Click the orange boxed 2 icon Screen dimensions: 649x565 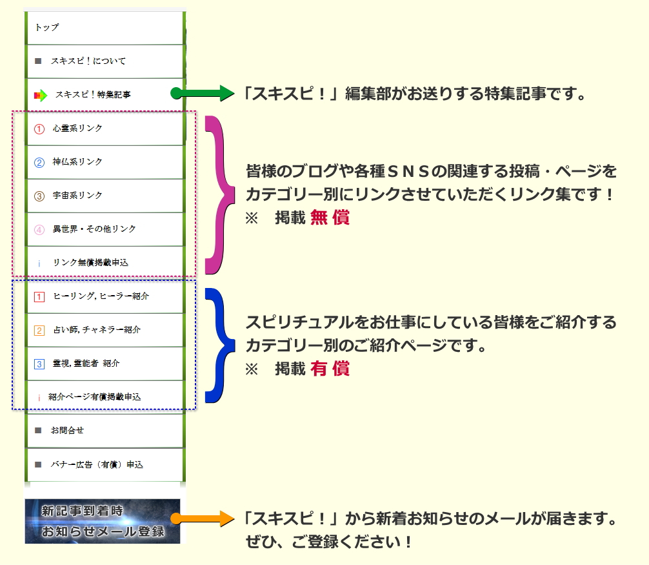pyautogui.click(x=39, y=330)
